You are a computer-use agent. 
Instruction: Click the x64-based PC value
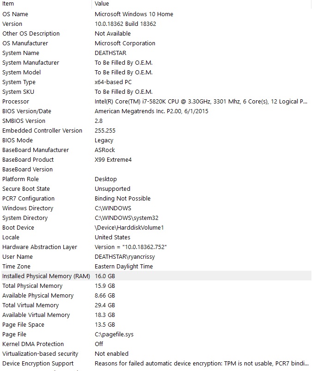point(113,82)
